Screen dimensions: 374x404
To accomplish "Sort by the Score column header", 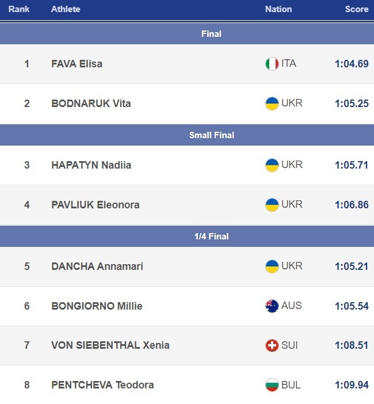I will point(357,9).
